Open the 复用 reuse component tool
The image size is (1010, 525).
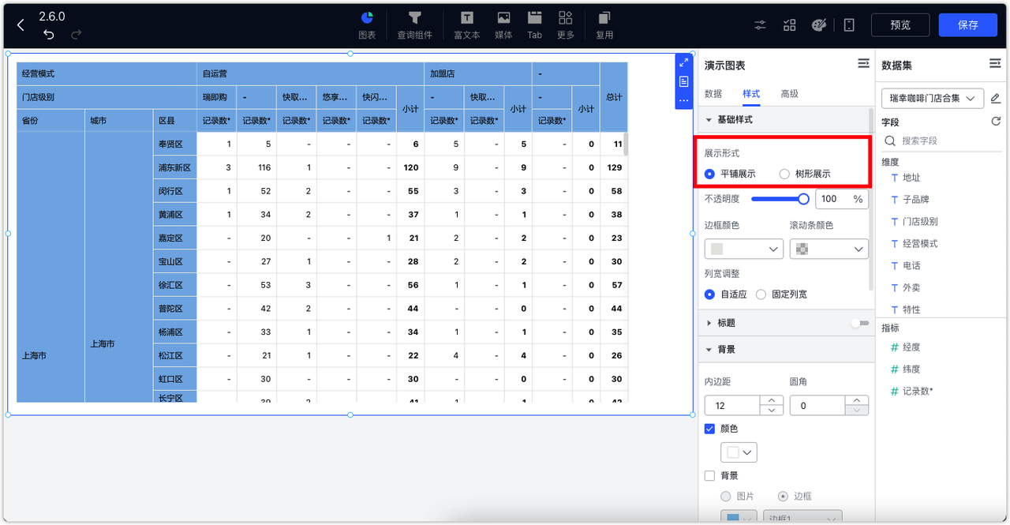click(604, 24)
